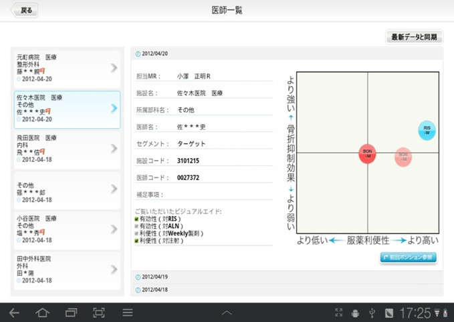Select 飛田医院 内科 doctor card
The image size is (454, 322).
pyautogui.click(x=67, y=150)
